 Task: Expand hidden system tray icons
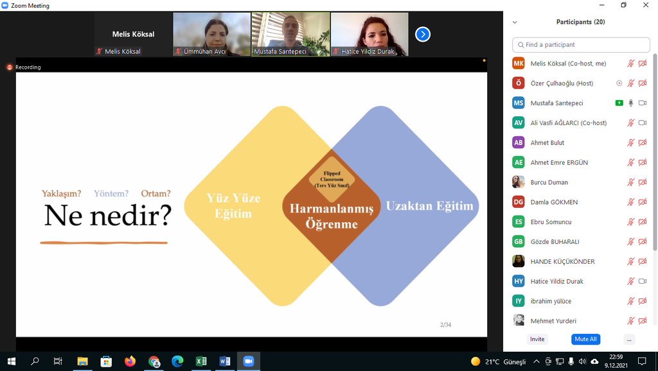tap(536, 361)
